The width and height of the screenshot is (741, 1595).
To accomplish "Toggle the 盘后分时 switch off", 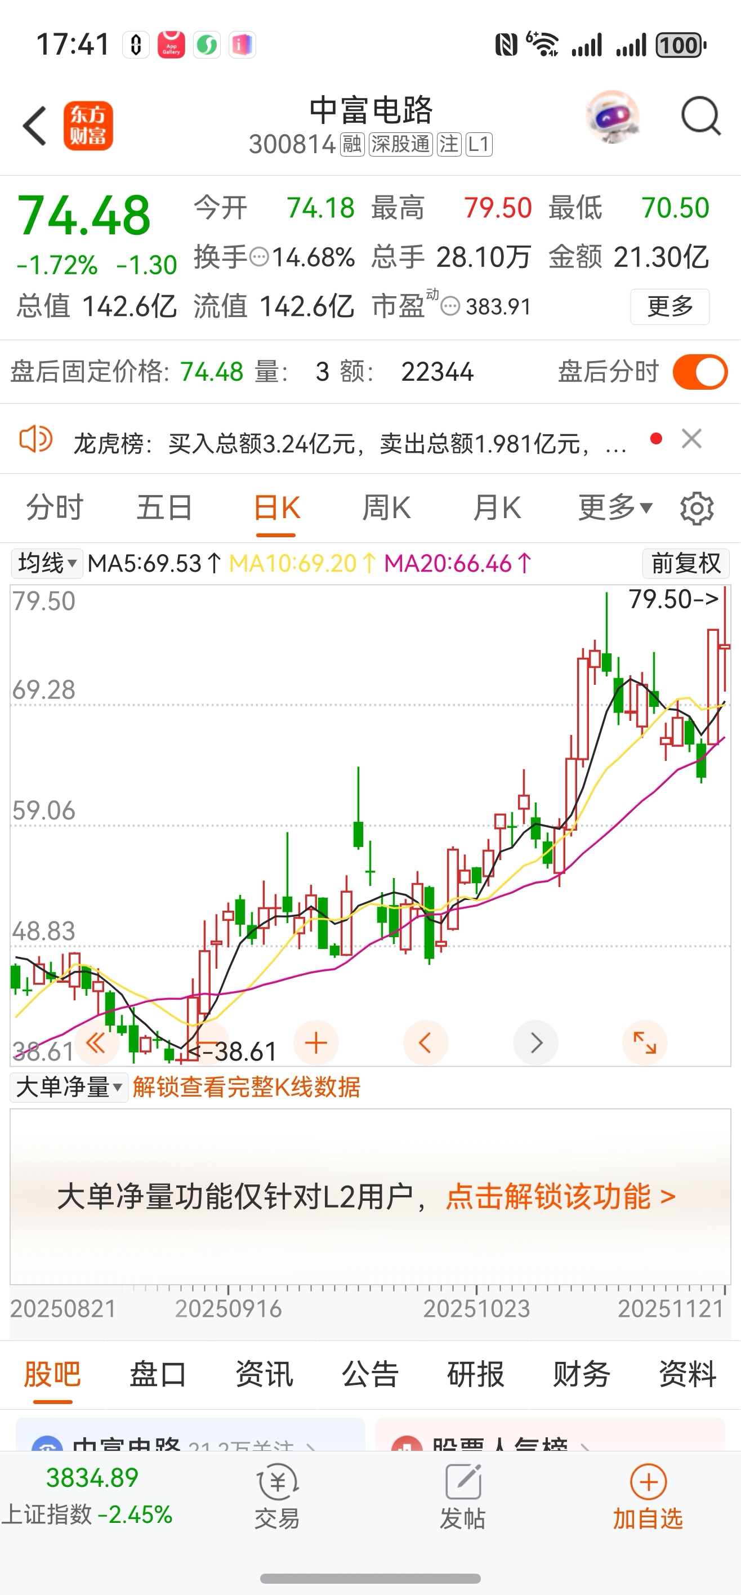I will [700, 372].
